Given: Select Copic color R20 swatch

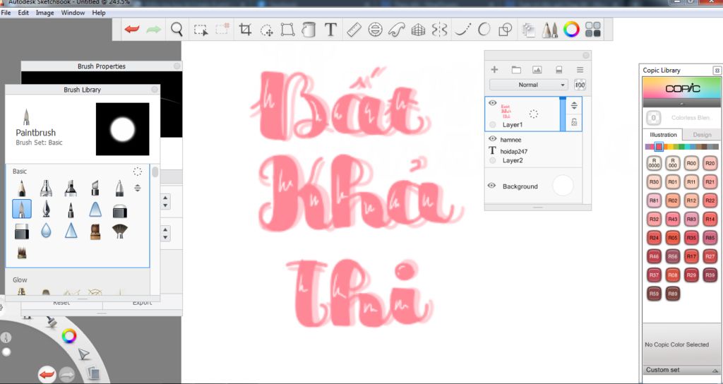Looking at the screenshot, I should coord(710,163).
